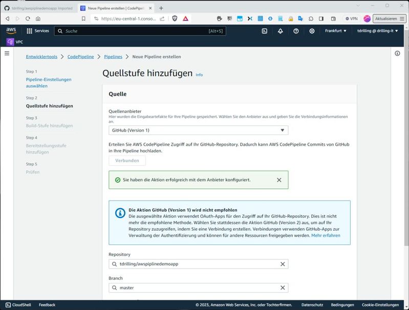The height and width of the screenshot is (310, 409).
Task: Open CloudShell in the footer
Action: coord(18,305)
